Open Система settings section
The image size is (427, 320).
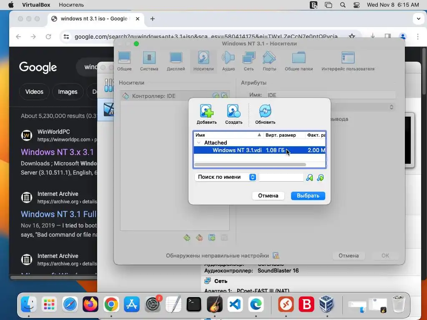pyautogui.click(x=149, y=61)
